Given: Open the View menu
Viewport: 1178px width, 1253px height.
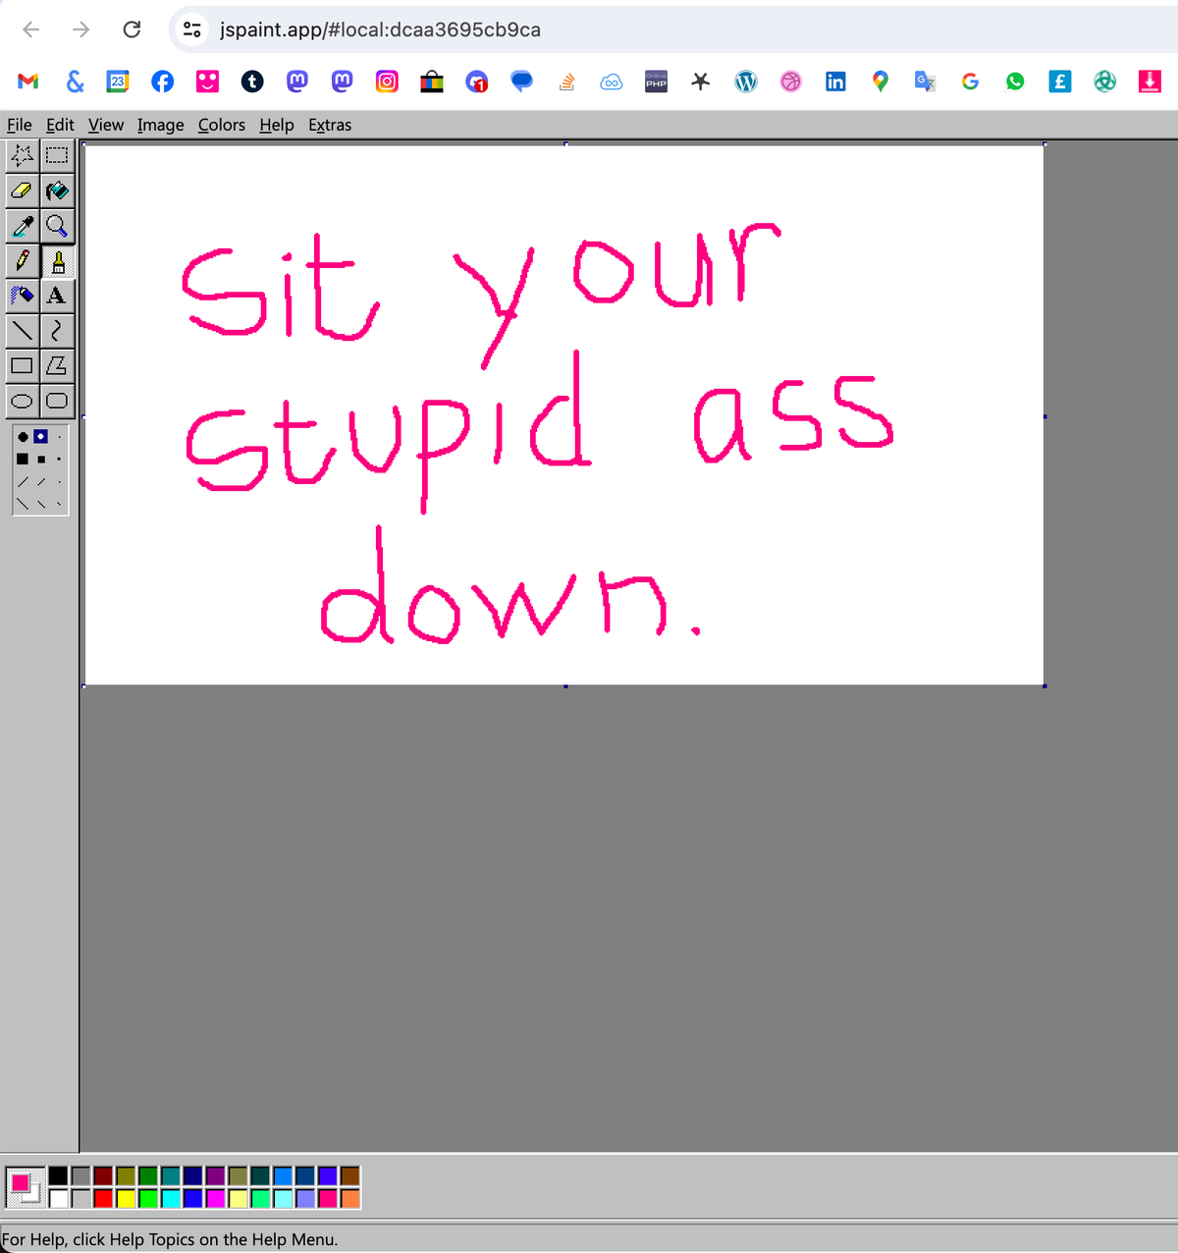Looking at the screenshot, I should [x=105, y=125].
